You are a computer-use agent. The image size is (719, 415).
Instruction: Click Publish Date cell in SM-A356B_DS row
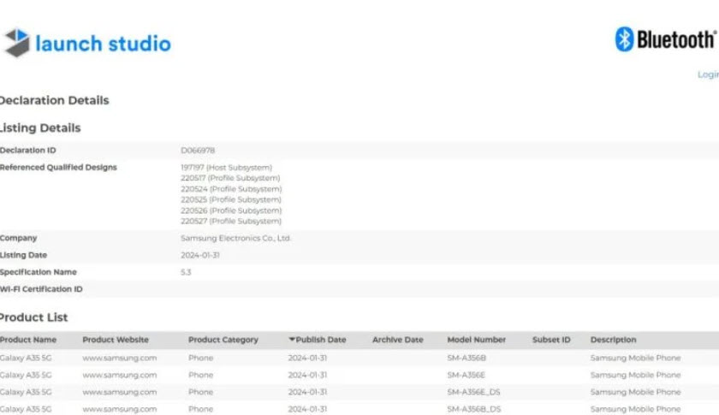pos(307,409)
